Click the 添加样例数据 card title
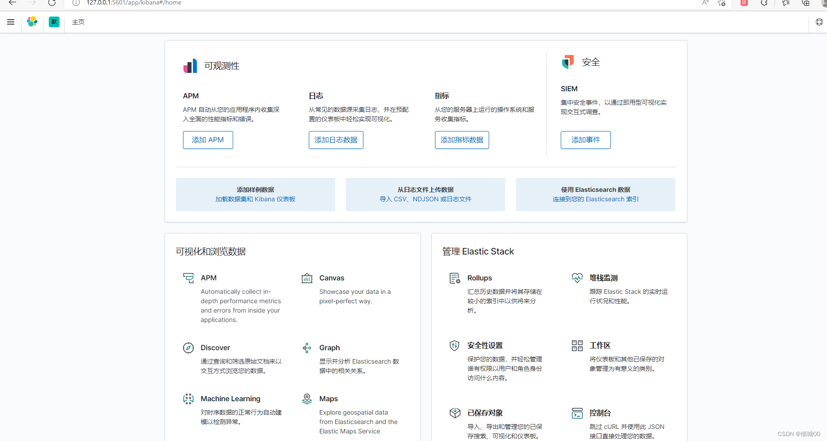Viewport: 827px width, 441px height. [256, 190]
